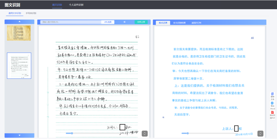Select the yellow parchment sample thumbnail
This screenshot has height=139, width=277.
19,33
